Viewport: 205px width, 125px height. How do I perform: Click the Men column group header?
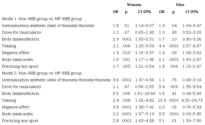[180, 5]
